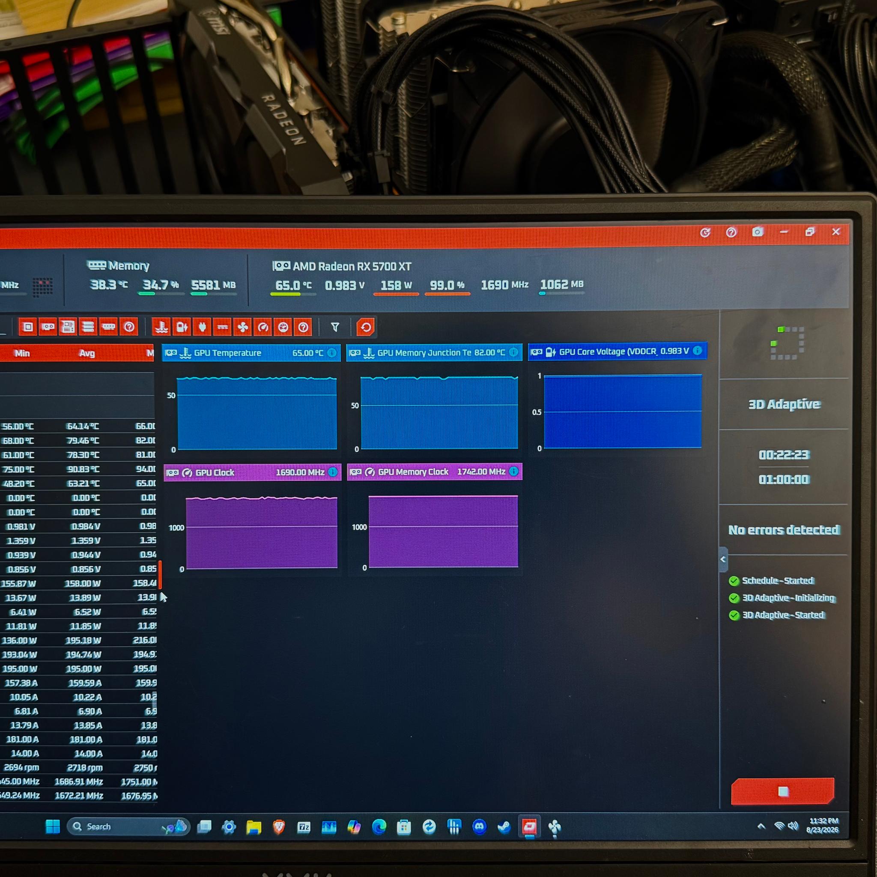The height and width of the screenshot is (877, 877).
Task: Open the Windows Start menu
Action: tap(53, 826)
